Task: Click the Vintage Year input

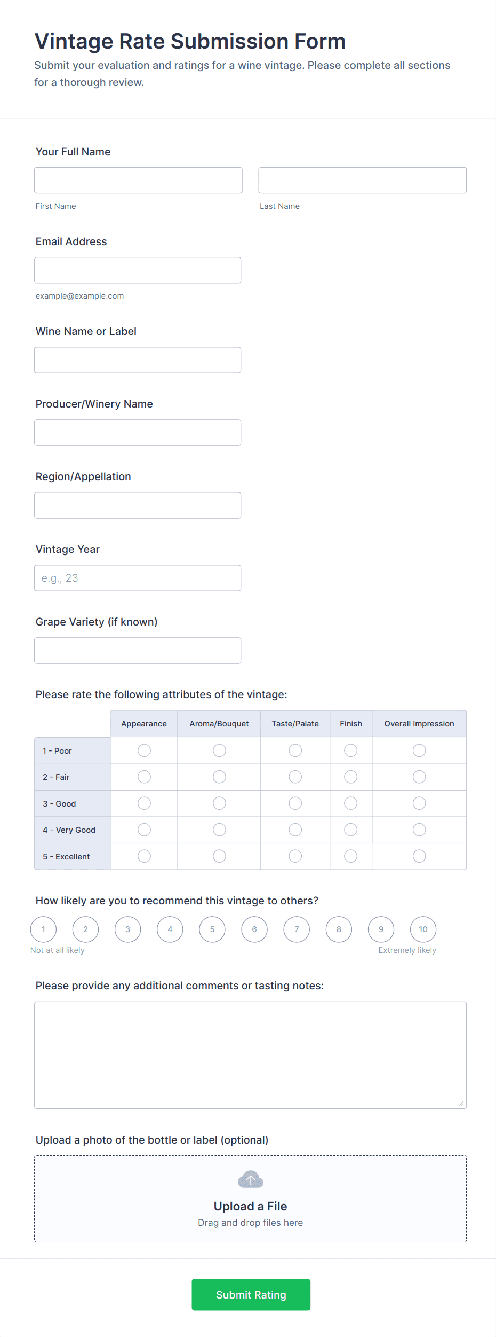Action: click(138, 578)
